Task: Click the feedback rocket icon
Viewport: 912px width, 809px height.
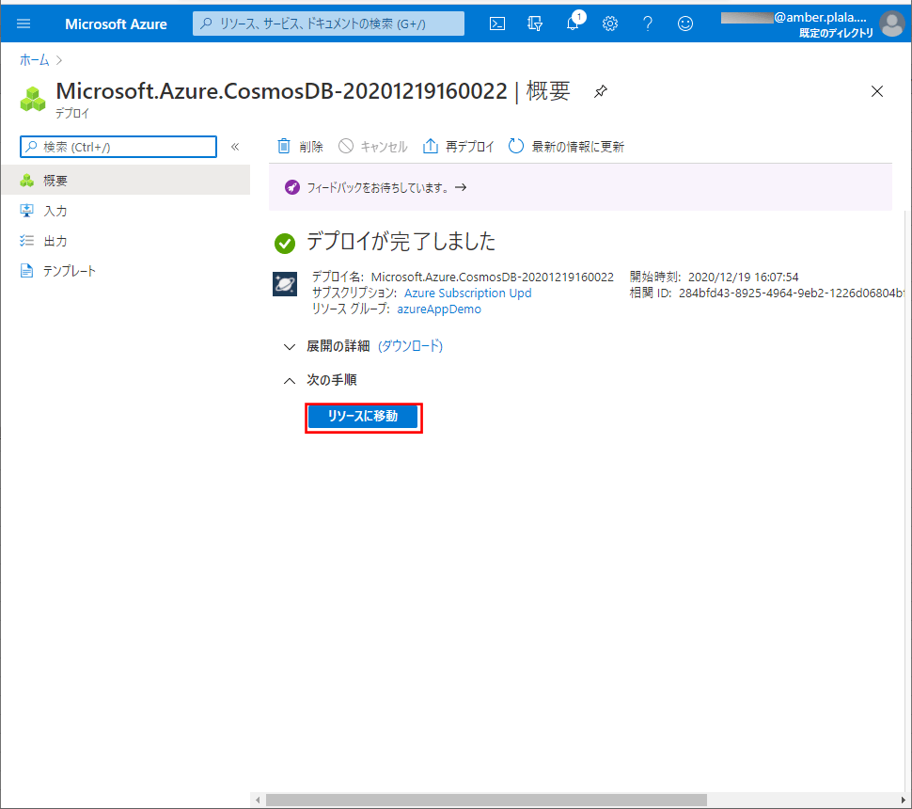Action: (292, 187)
